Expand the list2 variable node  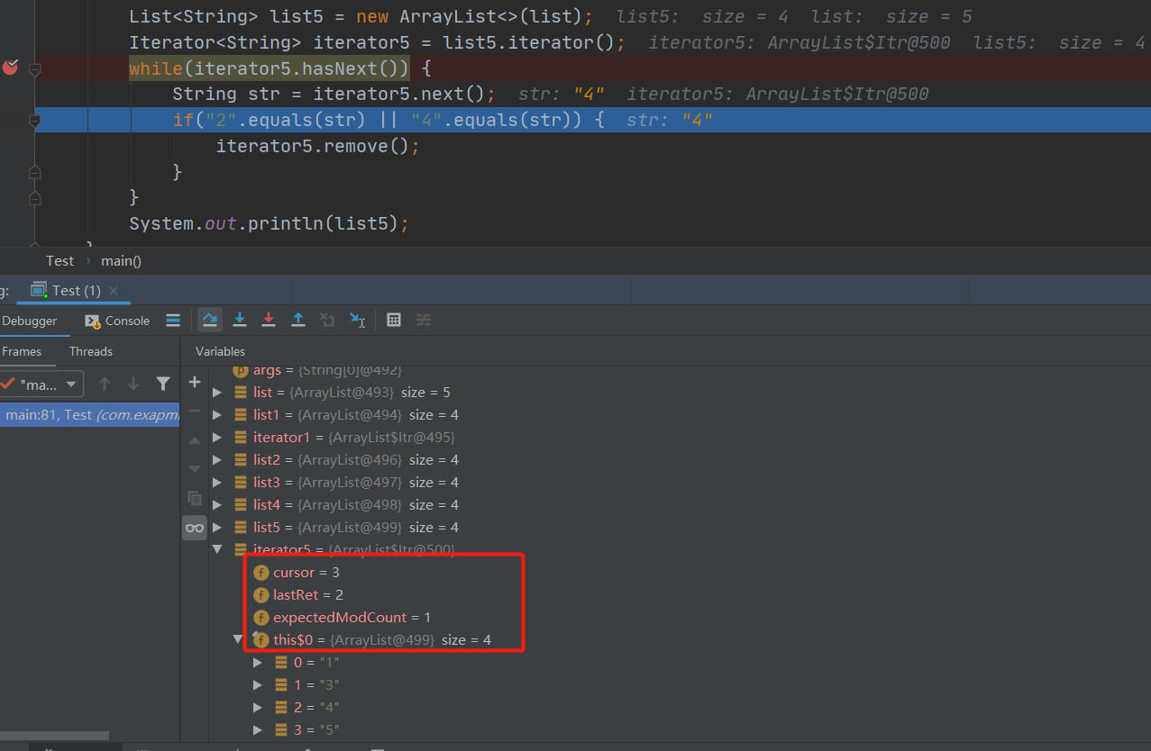pyautogui.click(x=216, y=459)
